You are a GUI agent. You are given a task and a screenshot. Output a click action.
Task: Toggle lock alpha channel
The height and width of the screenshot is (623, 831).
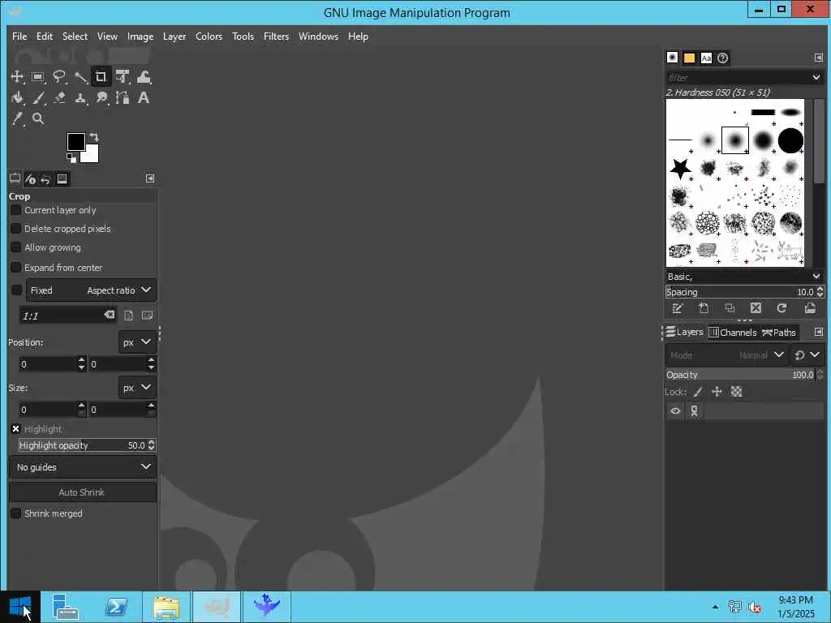(736, 392)
